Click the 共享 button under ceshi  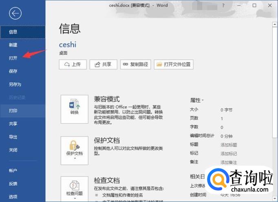(x=104, y=64)
